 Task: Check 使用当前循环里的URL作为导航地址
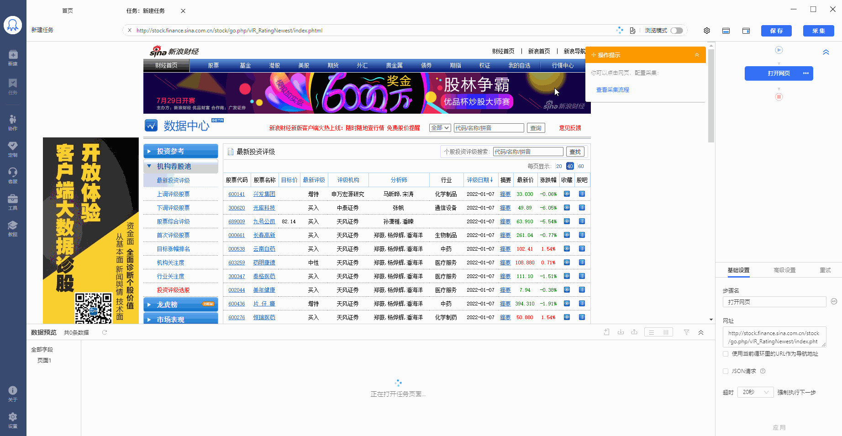tap(726, 354)
